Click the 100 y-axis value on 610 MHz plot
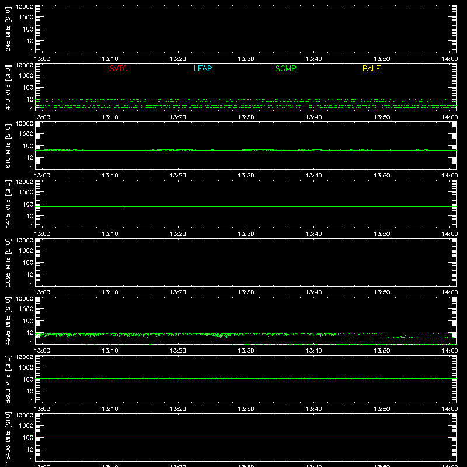467x467 pixels. click(28, 146)
